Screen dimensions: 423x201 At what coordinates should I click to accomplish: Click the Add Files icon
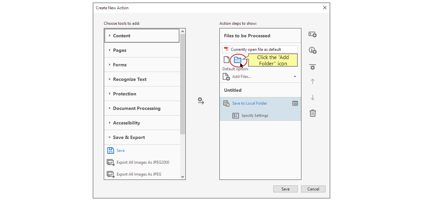coord(226,76)
